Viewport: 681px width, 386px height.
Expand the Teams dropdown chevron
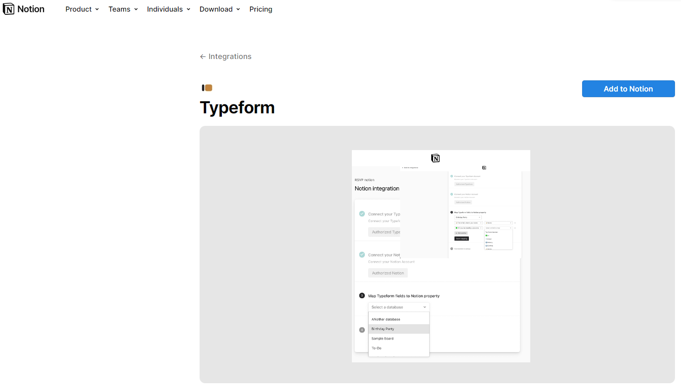point(136,9)
